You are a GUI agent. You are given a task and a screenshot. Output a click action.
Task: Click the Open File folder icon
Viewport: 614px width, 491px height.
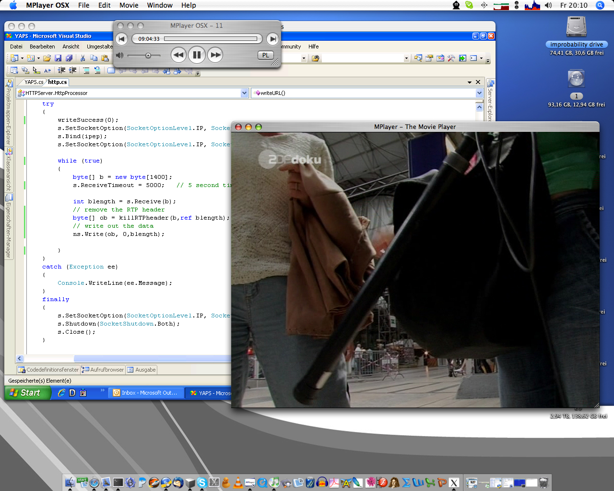coord(47,58)
